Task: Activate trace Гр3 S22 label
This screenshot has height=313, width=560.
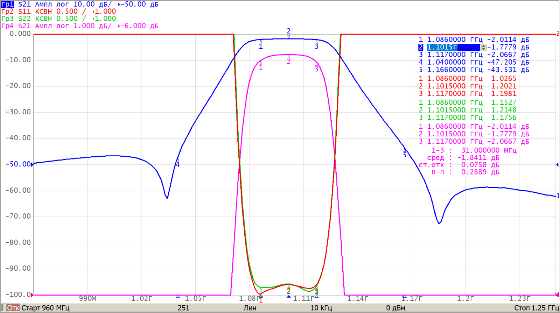Action: (7, 19)
